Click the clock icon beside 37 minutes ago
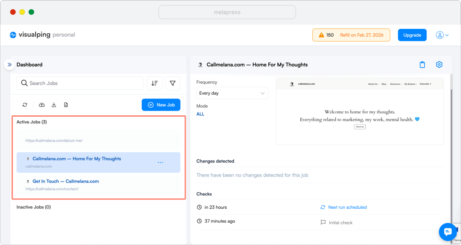 pyautogui.click(x=199, y=221)
